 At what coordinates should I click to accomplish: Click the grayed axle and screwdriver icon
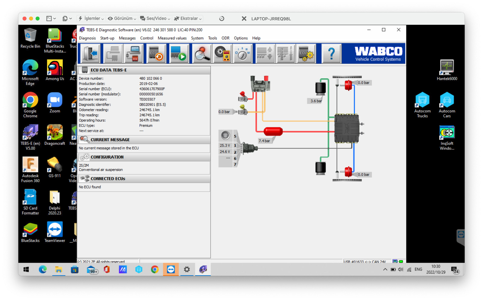[x=285, y=54]
